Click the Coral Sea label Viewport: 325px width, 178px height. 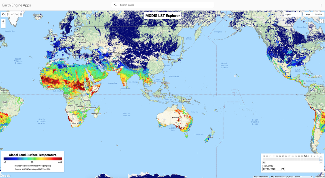point(195,112)
